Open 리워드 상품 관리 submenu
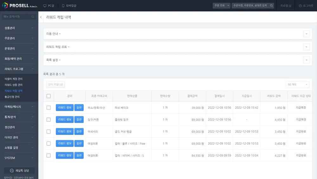Screen dimensions: 317x179 [14, 85]
